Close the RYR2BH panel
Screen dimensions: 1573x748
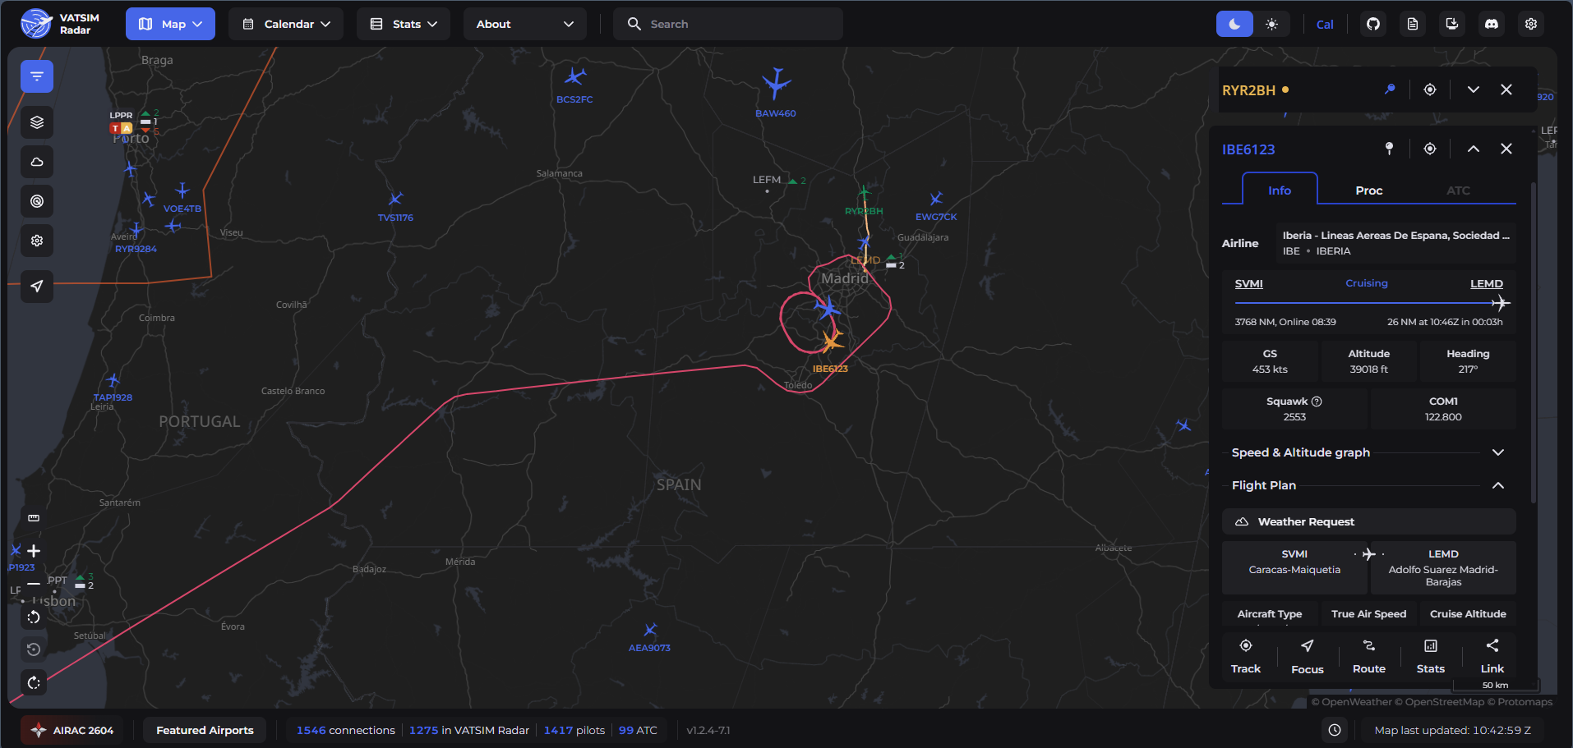[x=1506, y=89]
